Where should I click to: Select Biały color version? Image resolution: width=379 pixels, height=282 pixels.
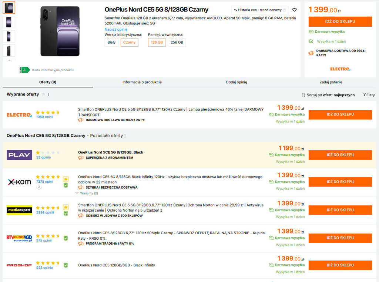(111, 43)
